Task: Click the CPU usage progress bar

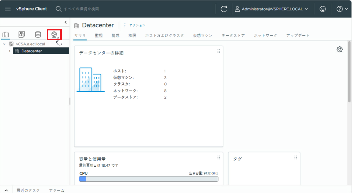Action: tap(148, 179)
